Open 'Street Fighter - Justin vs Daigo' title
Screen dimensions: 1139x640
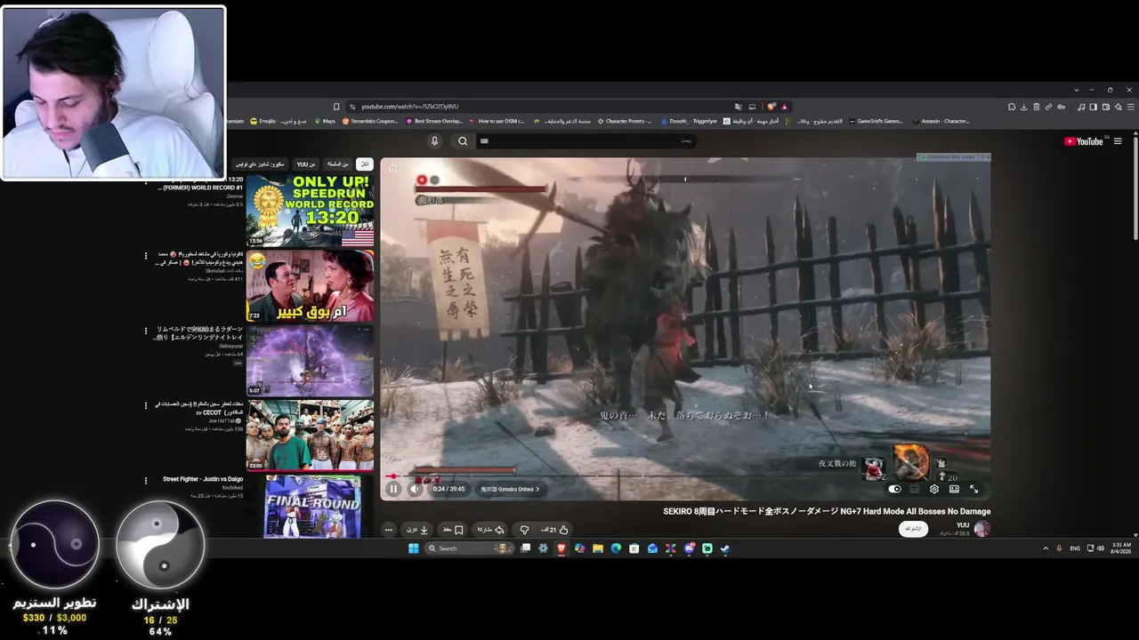pyautogui.click(x=203, y=479)
